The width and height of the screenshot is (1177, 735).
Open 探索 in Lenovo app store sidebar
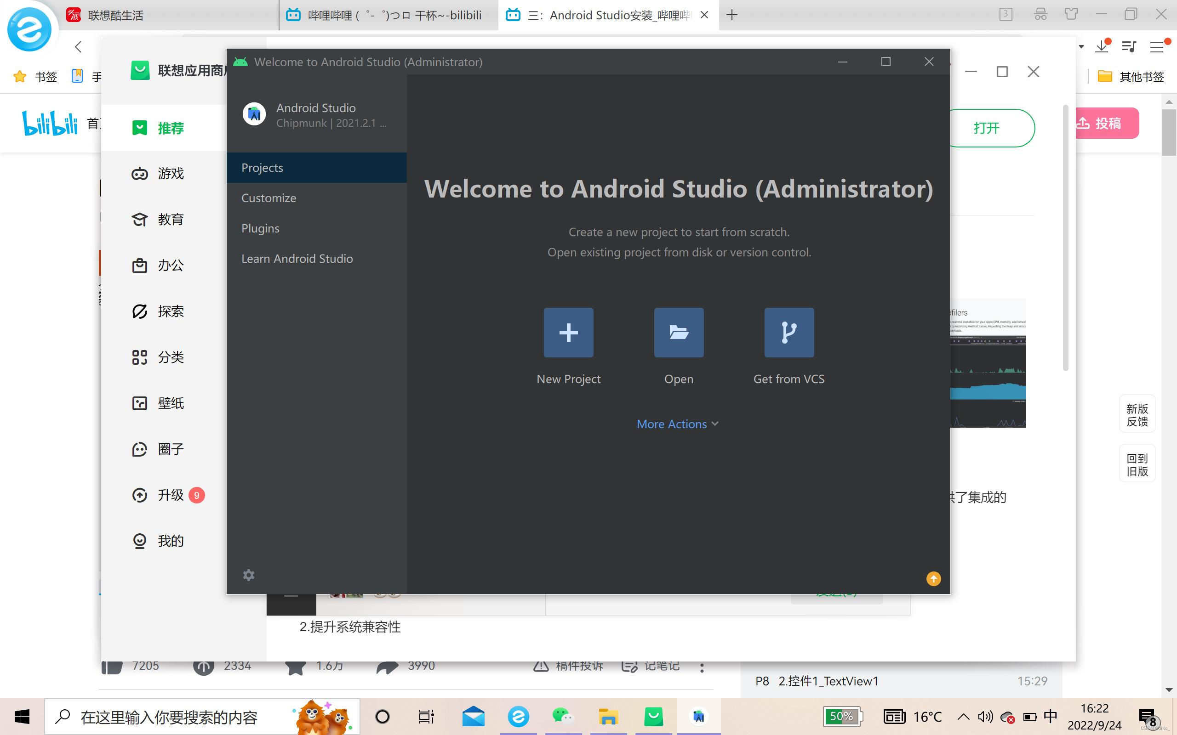pos(164,311)
